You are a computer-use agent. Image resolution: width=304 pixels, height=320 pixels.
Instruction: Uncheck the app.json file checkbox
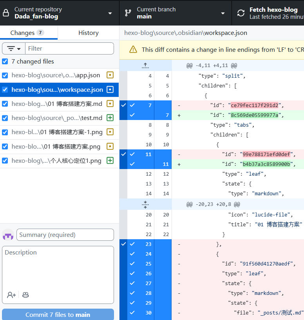pos(5,75)
